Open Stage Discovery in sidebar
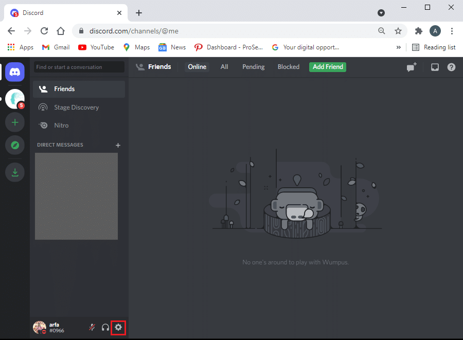The height and width of the screenshot is (340, 463). 76,108
